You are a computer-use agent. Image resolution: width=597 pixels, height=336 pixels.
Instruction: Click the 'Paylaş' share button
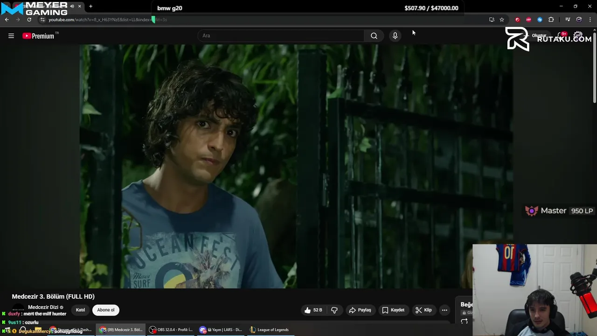click(360, 310)
